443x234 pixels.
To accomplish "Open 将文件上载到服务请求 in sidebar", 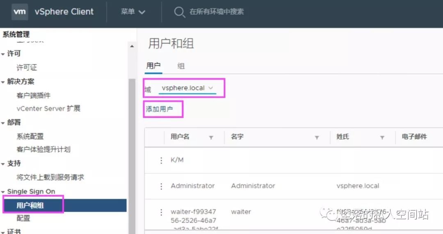I will coord(50,177).
